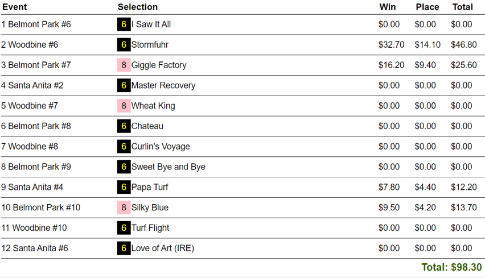Image resolution: width=485 pixels, height=278 pixels.
Task: Click the Belmont Park #10 event entry
Action: [41, 208]
